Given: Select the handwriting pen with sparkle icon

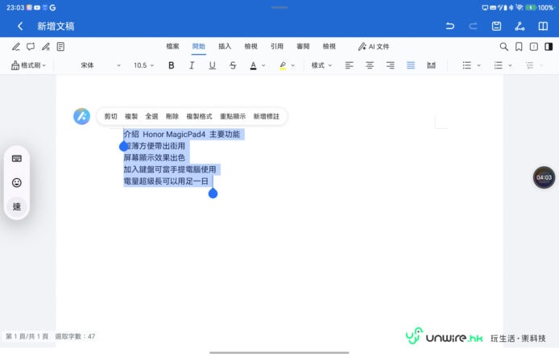Looking at the screenshot, I should (x=46, y=47).
